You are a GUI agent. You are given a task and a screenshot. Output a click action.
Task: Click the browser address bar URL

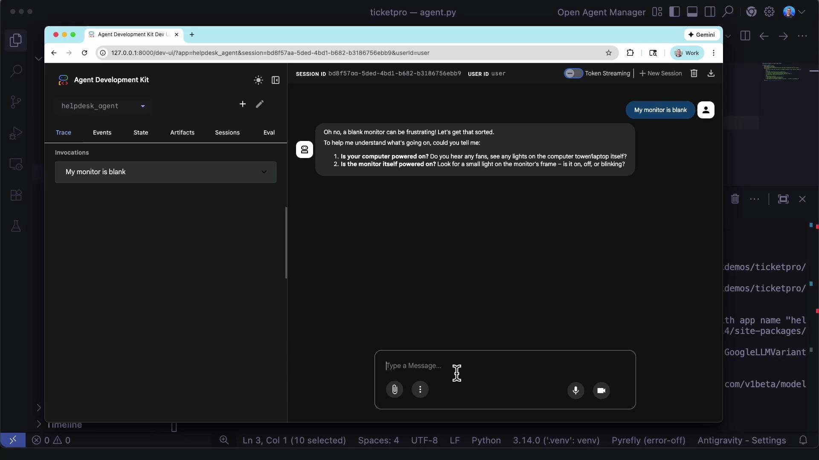click(x=270, y=53)
